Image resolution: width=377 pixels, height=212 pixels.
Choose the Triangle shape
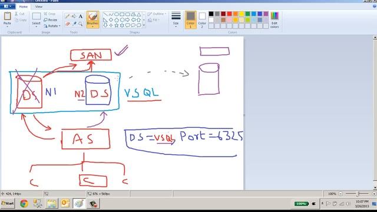point(139,14)
